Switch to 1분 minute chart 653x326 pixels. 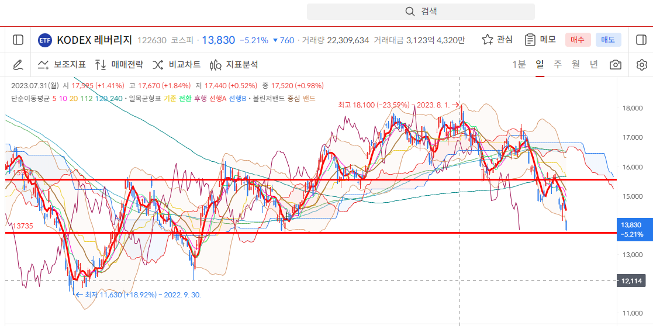[519, 64]
